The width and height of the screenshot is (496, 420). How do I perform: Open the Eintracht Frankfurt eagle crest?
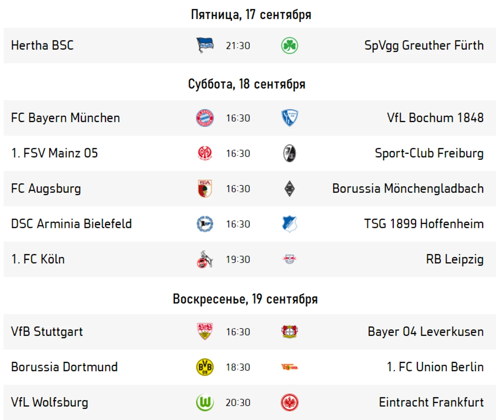tap(289, 403)
